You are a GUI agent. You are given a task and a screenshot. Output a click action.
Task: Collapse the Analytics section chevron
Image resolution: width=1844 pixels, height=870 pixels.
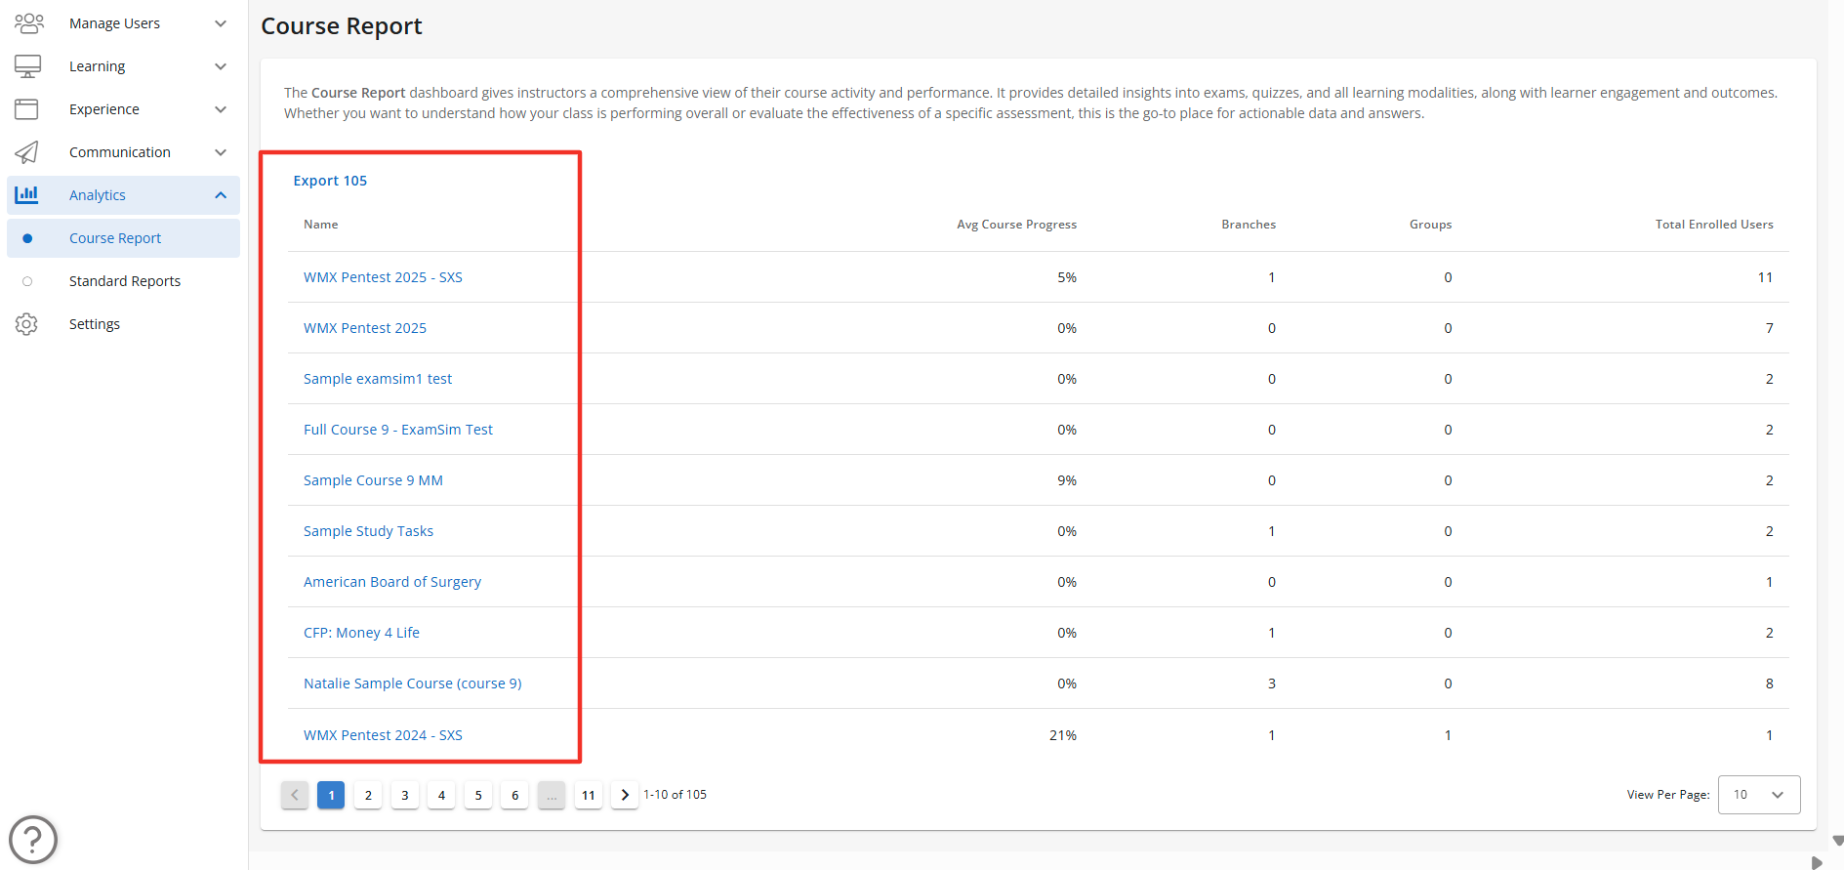click(221, 195)
